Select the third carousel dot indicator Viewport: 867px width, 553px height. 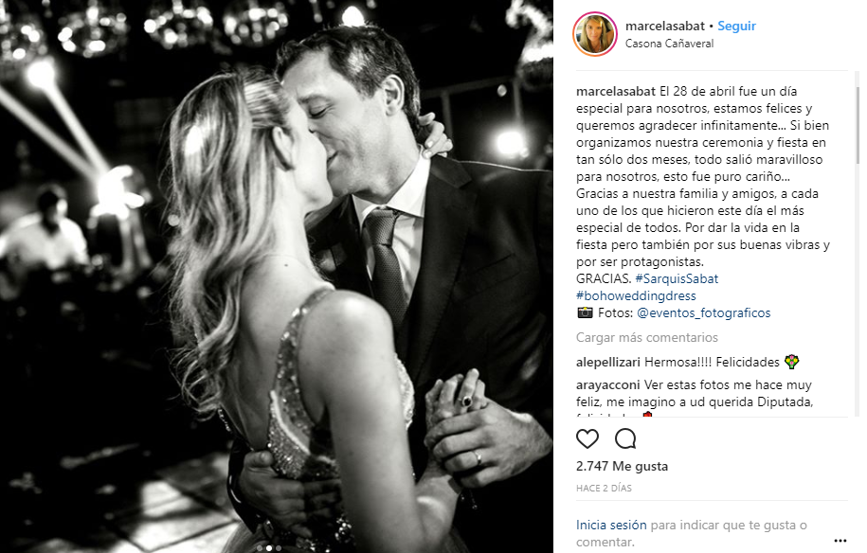coord(279,548)
